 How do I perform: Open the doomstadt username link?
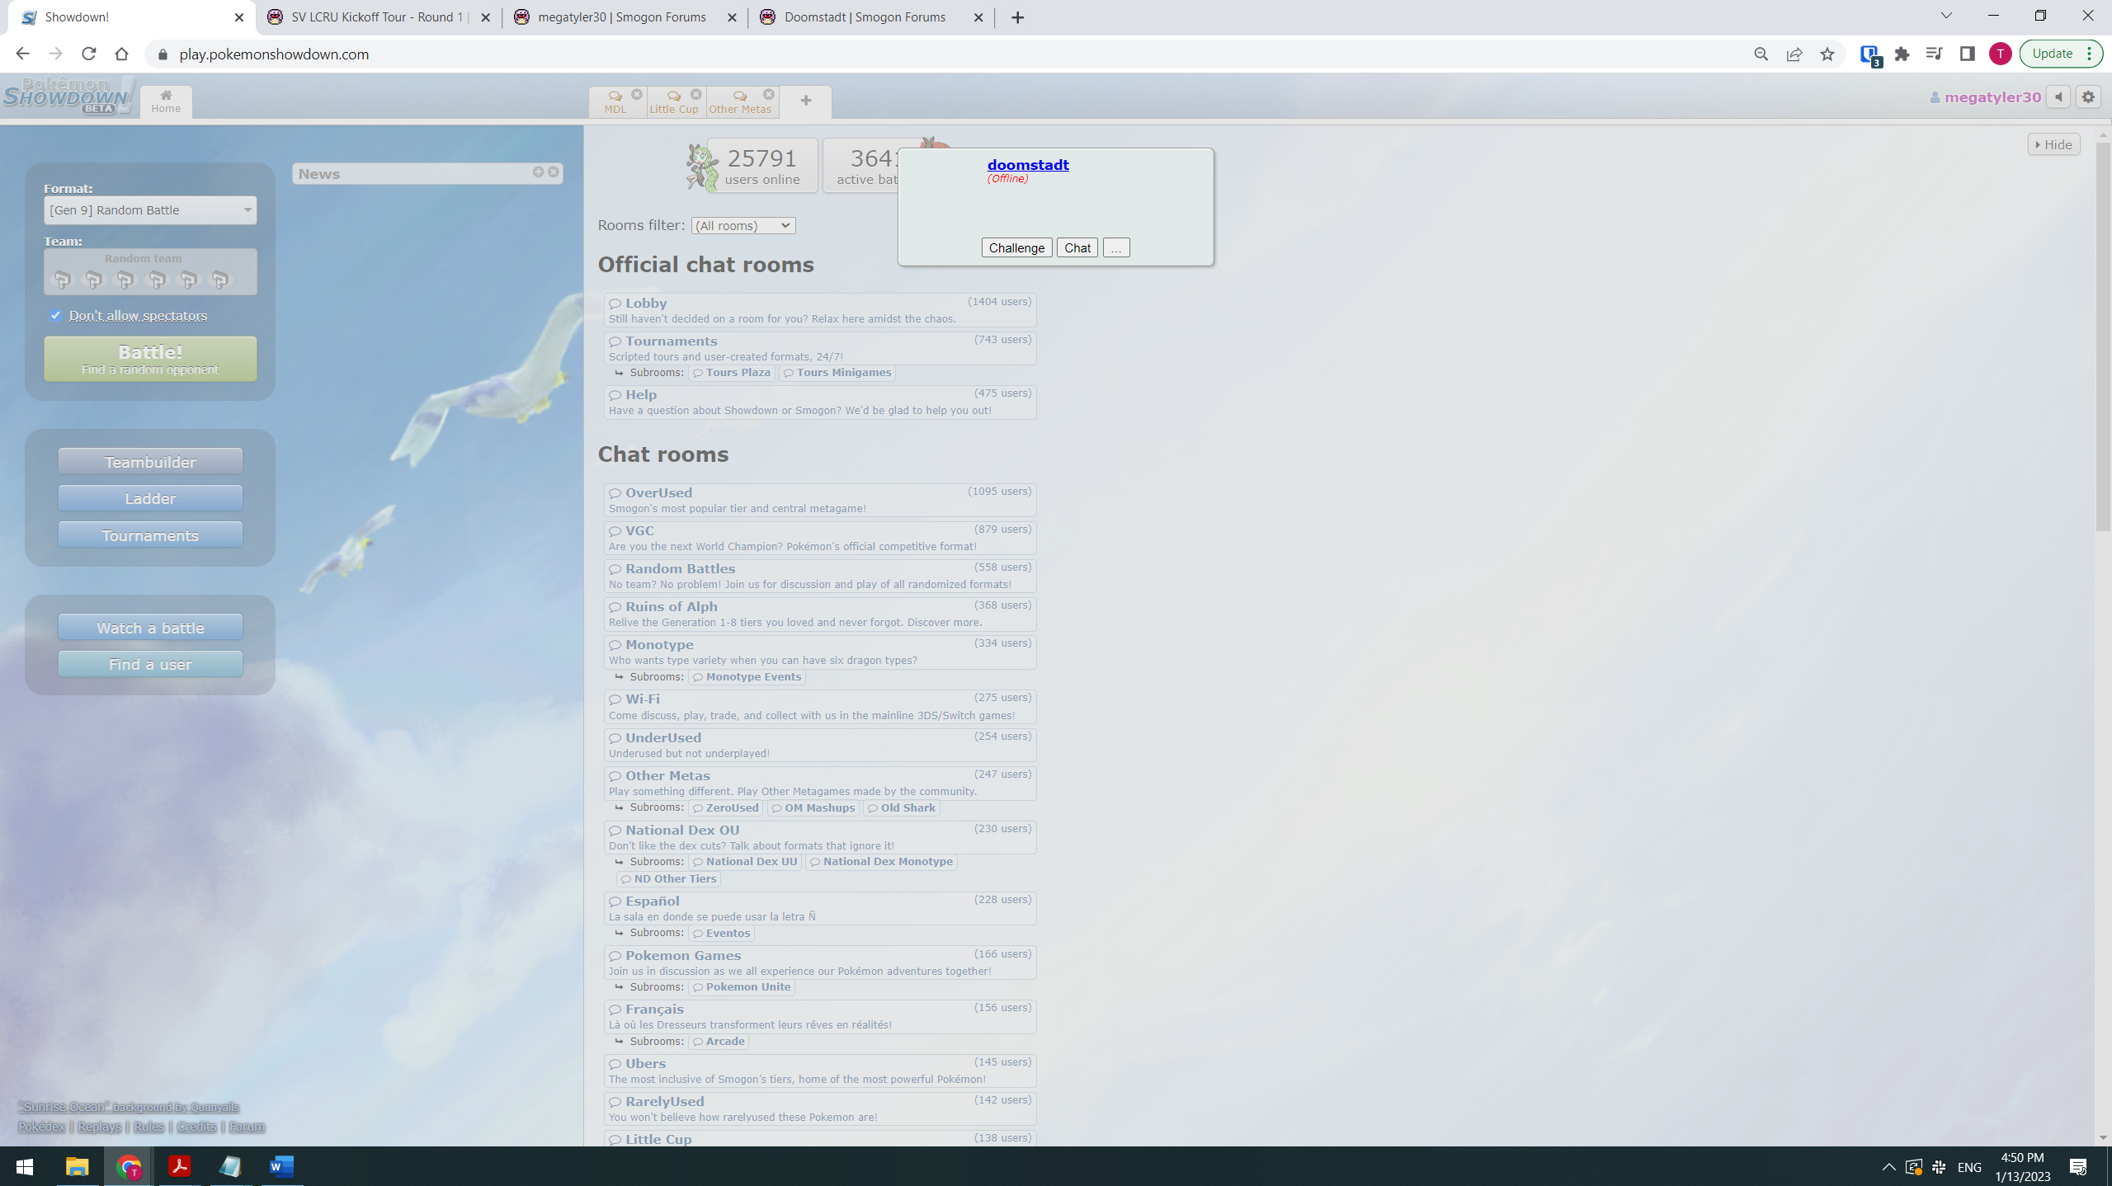click(x=1028, y=164)
